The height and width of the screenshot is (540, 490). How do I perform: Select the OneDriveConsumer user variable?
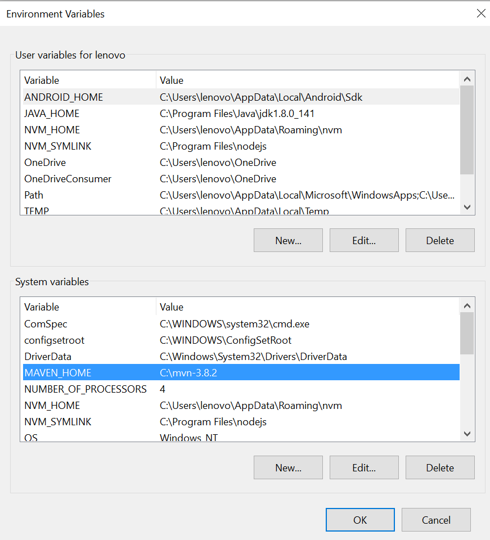click(68, 178)
